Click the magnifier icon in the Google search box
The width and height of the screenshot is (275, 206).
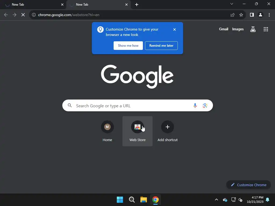click(x=70, y=105)
